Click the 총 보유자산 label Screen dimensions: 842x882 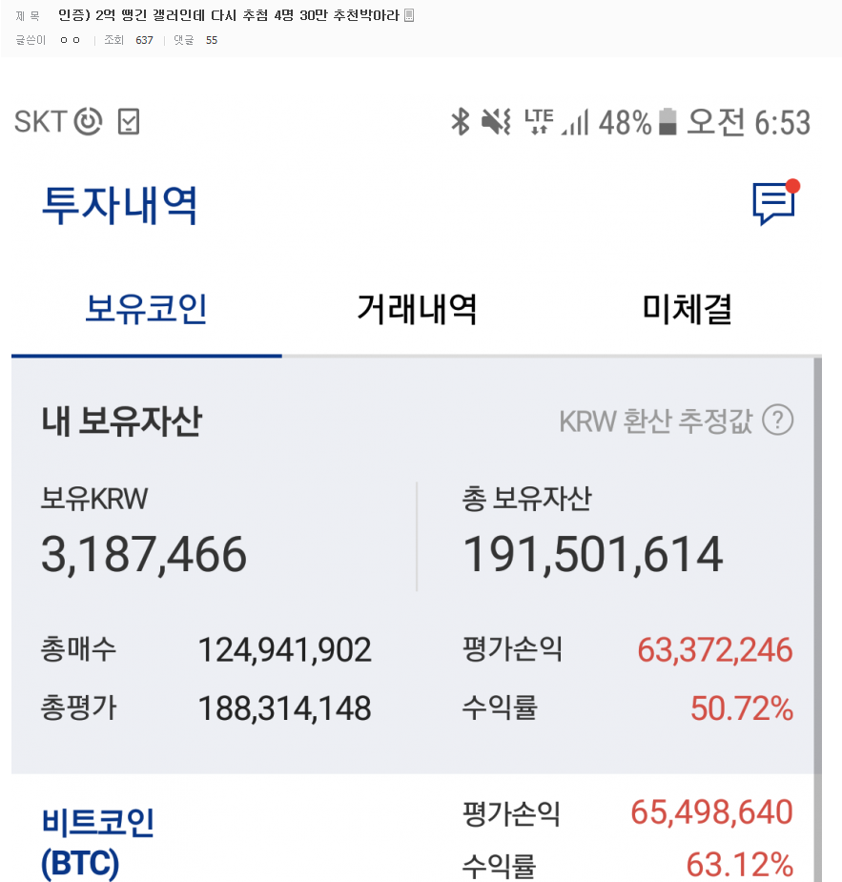[527, 499]
